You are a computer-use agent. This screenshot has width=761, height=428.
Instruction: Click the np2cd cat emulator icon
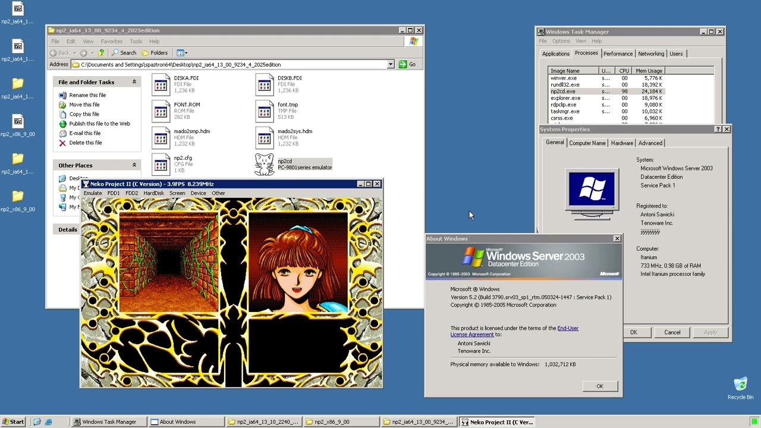[x=265, y=165]
